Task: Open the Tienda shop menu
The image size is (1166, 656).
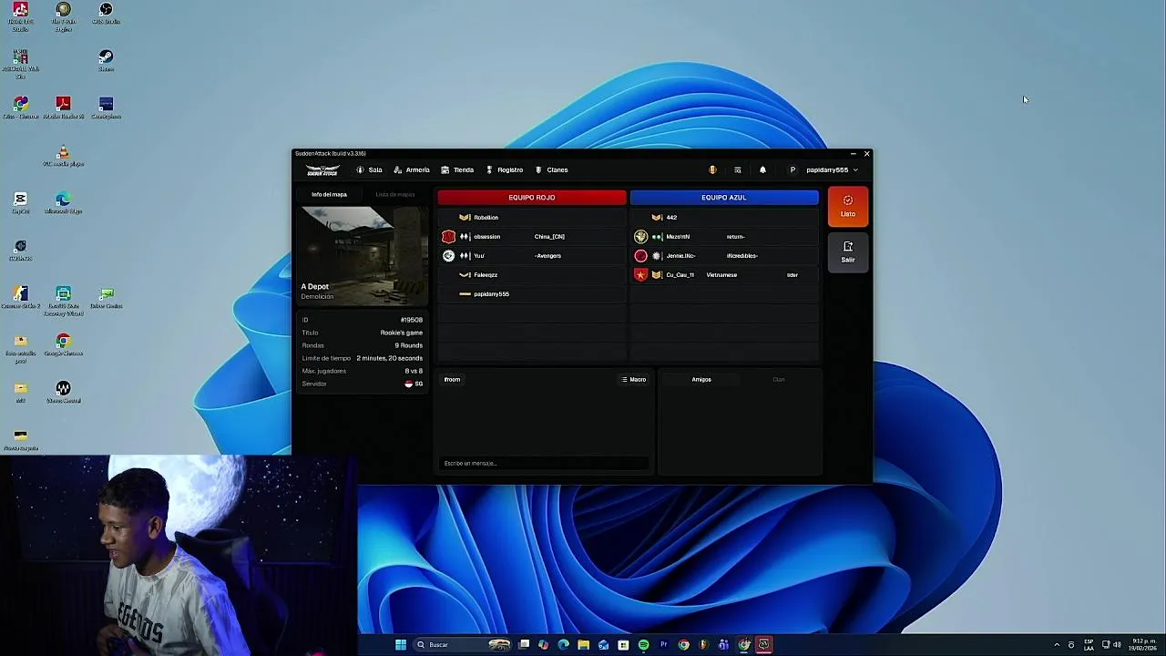Action: pos(457,170)
